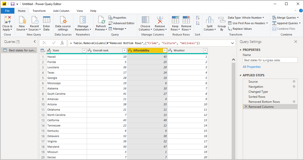This screenshot has height=160, width=304.
Task: Click the Close & Apply icon
Action: (8, 20)
